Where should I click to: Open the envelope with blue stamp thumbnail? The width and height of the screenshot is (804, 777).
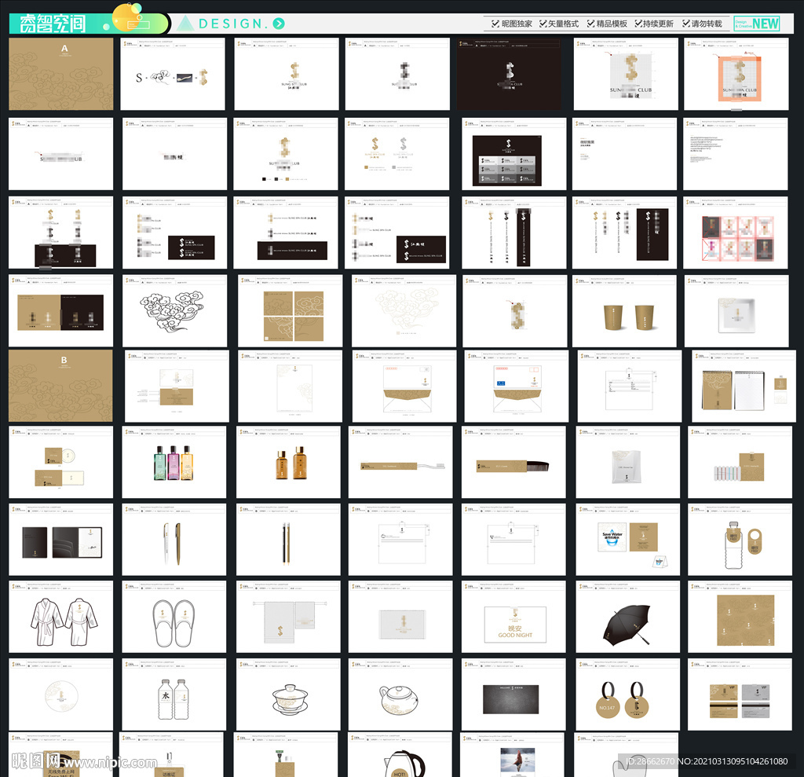click(517, 387)
